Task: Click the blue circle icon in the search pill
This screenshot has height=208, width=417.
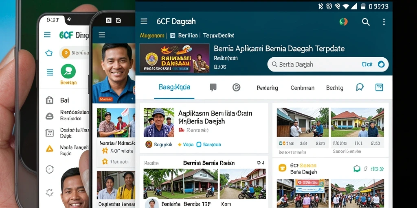Action: pos(381,64)
